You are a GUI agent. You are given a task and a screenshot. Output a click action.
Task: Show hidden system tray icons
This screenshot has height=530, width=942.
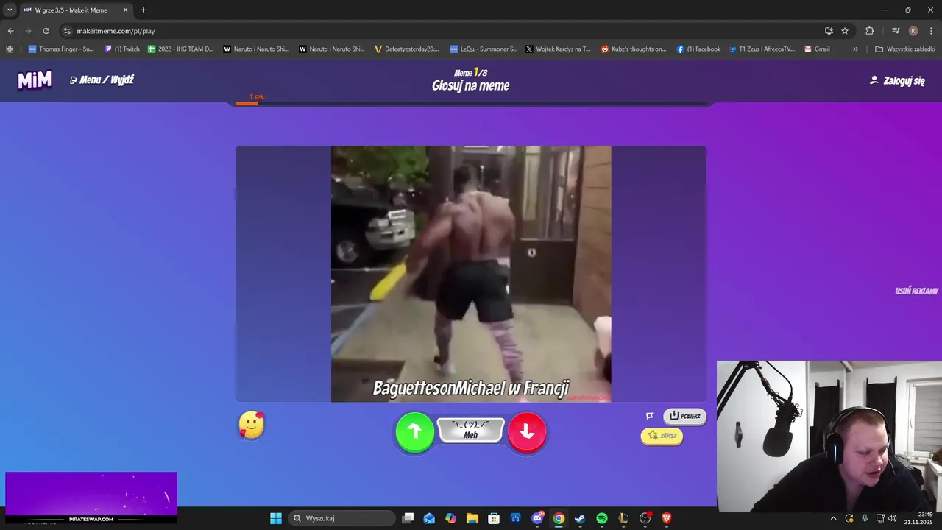coord(833,518)
